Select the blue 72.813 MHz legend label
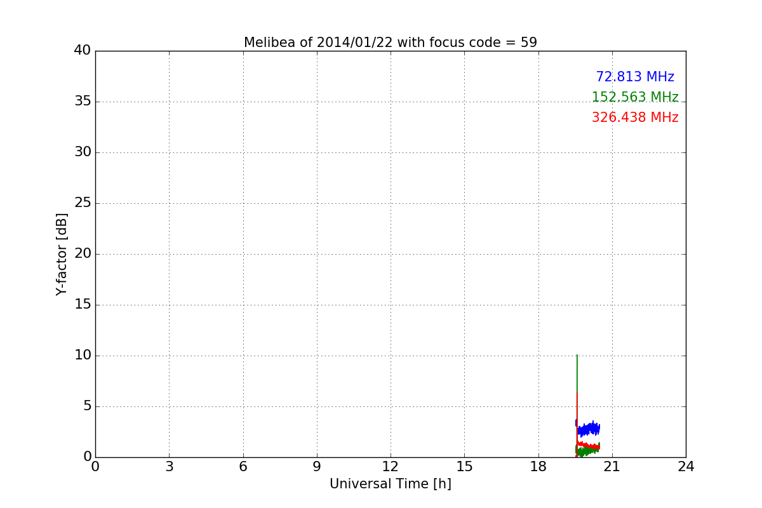 [x=635, y=77]
